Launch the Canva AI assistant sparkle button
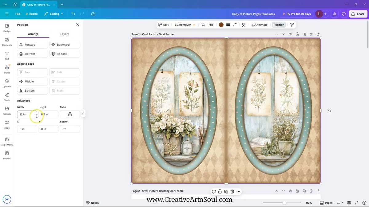The image size is (369, 207). pyautogui.click(x=7, y=199)
